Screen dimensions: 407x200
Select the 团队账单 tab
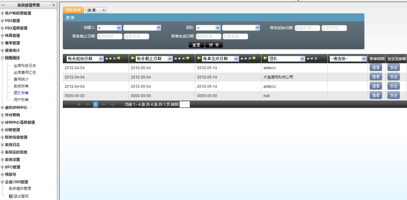pos(73,10)
